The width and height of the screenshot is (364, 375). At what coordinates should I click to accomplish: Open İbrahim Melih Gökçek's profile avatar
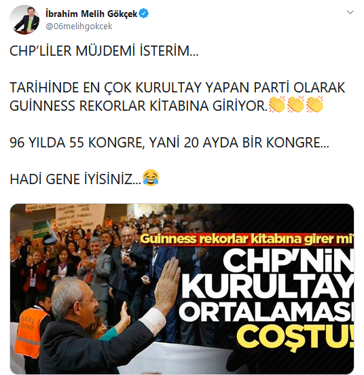[24, 20]
